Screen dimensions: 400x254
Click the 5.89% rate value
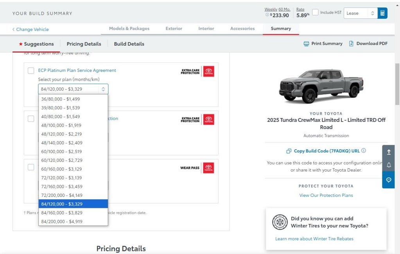tap(303, 15)
